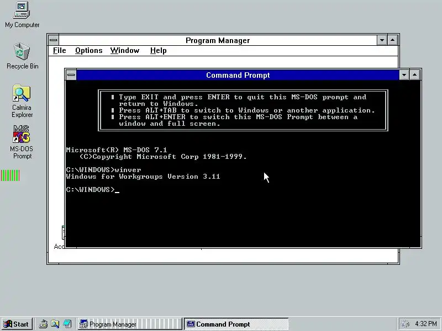The height and width of the screenshot is (331, 442).
Task: Click the last C:\WINDOWS> prompt line
Action: [x=92, y=190]
